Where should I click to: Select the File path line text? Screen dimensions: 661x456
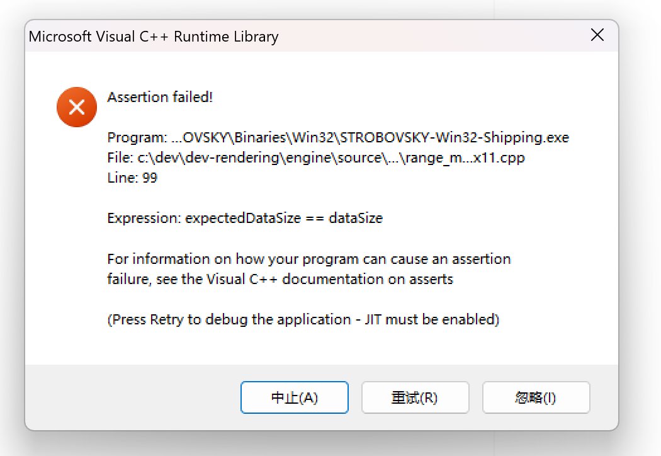[316, 157]
